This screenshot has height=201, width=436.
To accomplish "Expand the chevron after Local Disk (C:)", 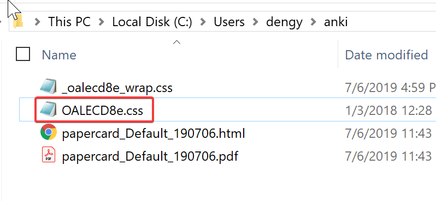I will click(x=203, y=22).
